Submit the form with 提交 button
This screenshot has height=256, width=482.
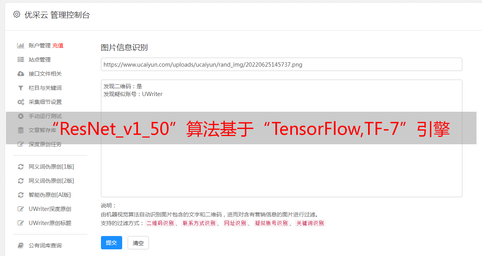pyautogui.click(x=112, y=243)
